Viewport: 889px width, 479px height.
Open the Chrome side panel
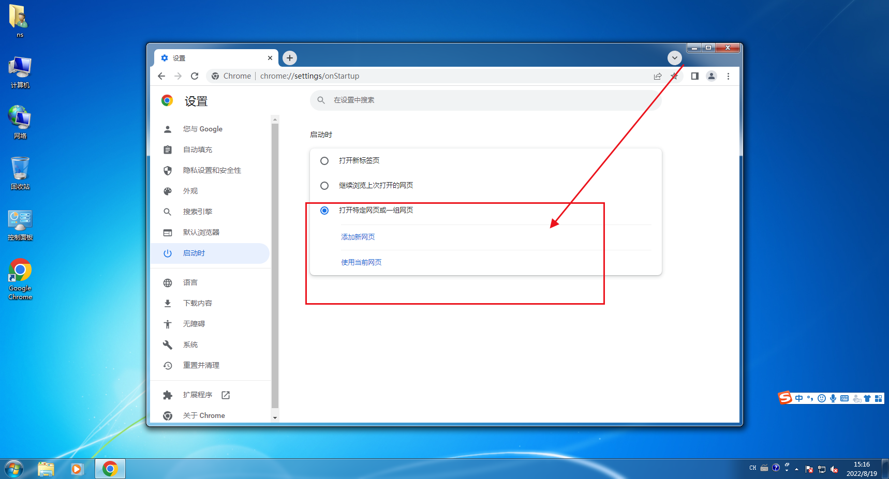(695, 76)
